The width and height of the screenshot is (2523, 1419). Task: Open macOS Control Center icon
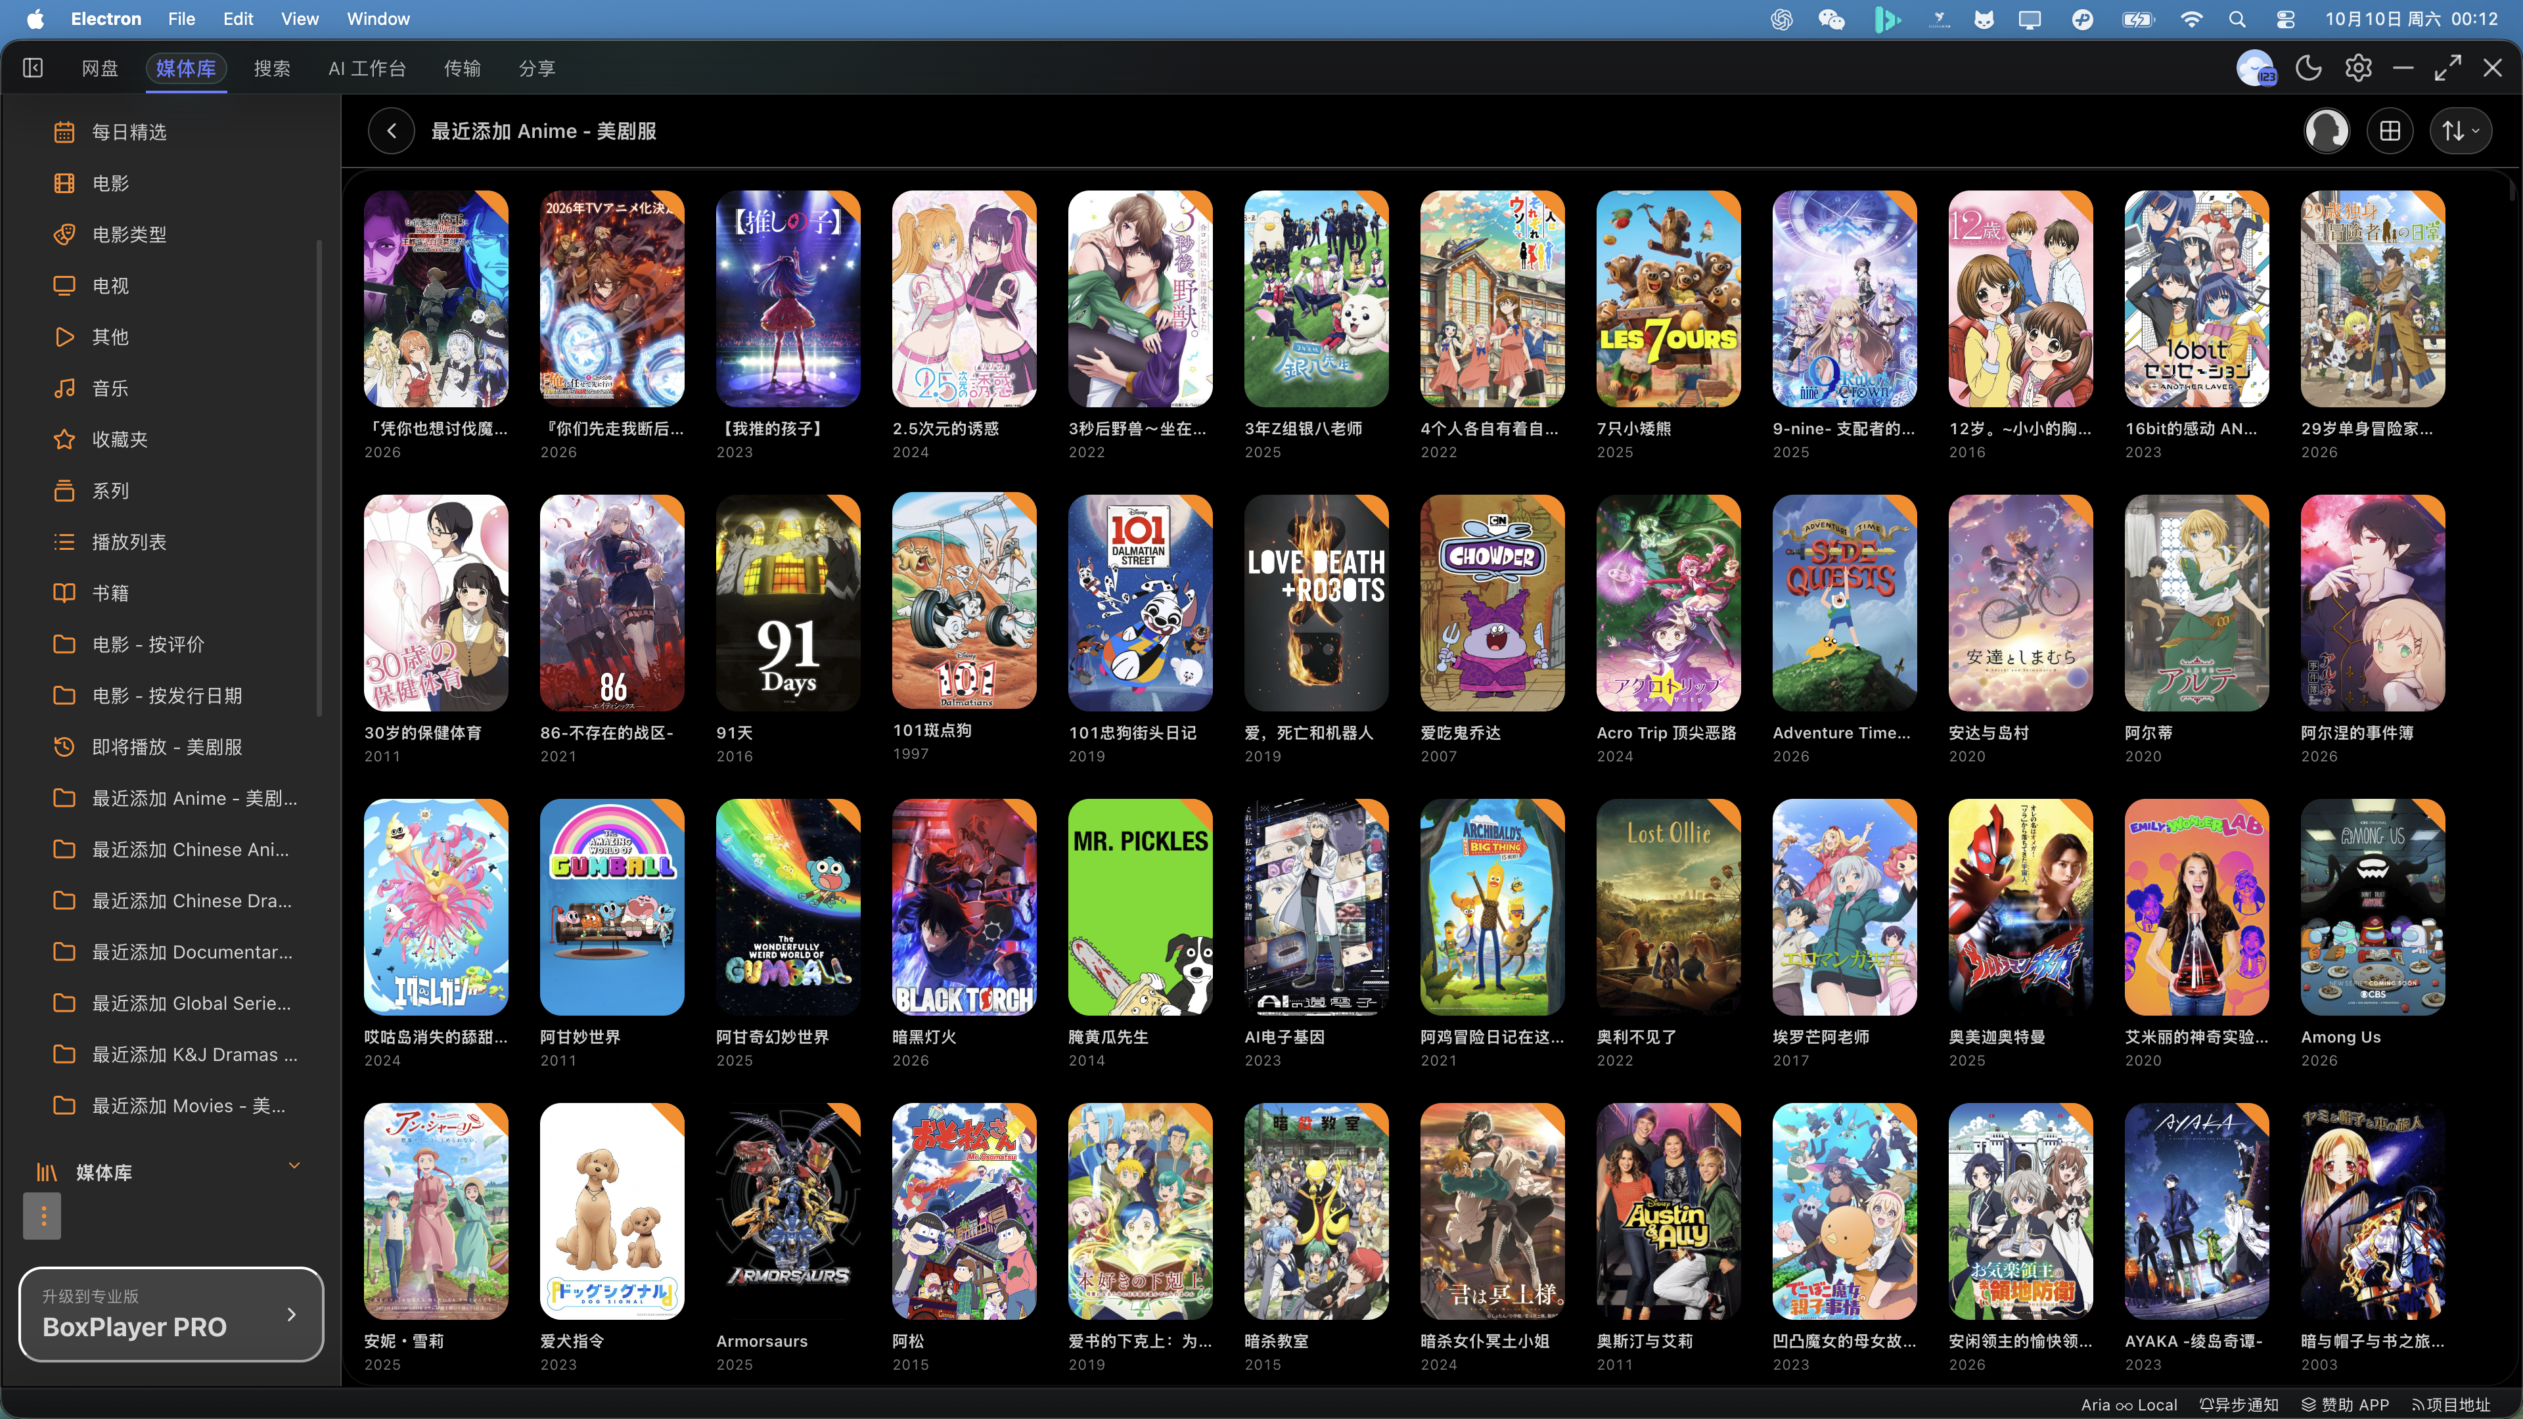2286,18
